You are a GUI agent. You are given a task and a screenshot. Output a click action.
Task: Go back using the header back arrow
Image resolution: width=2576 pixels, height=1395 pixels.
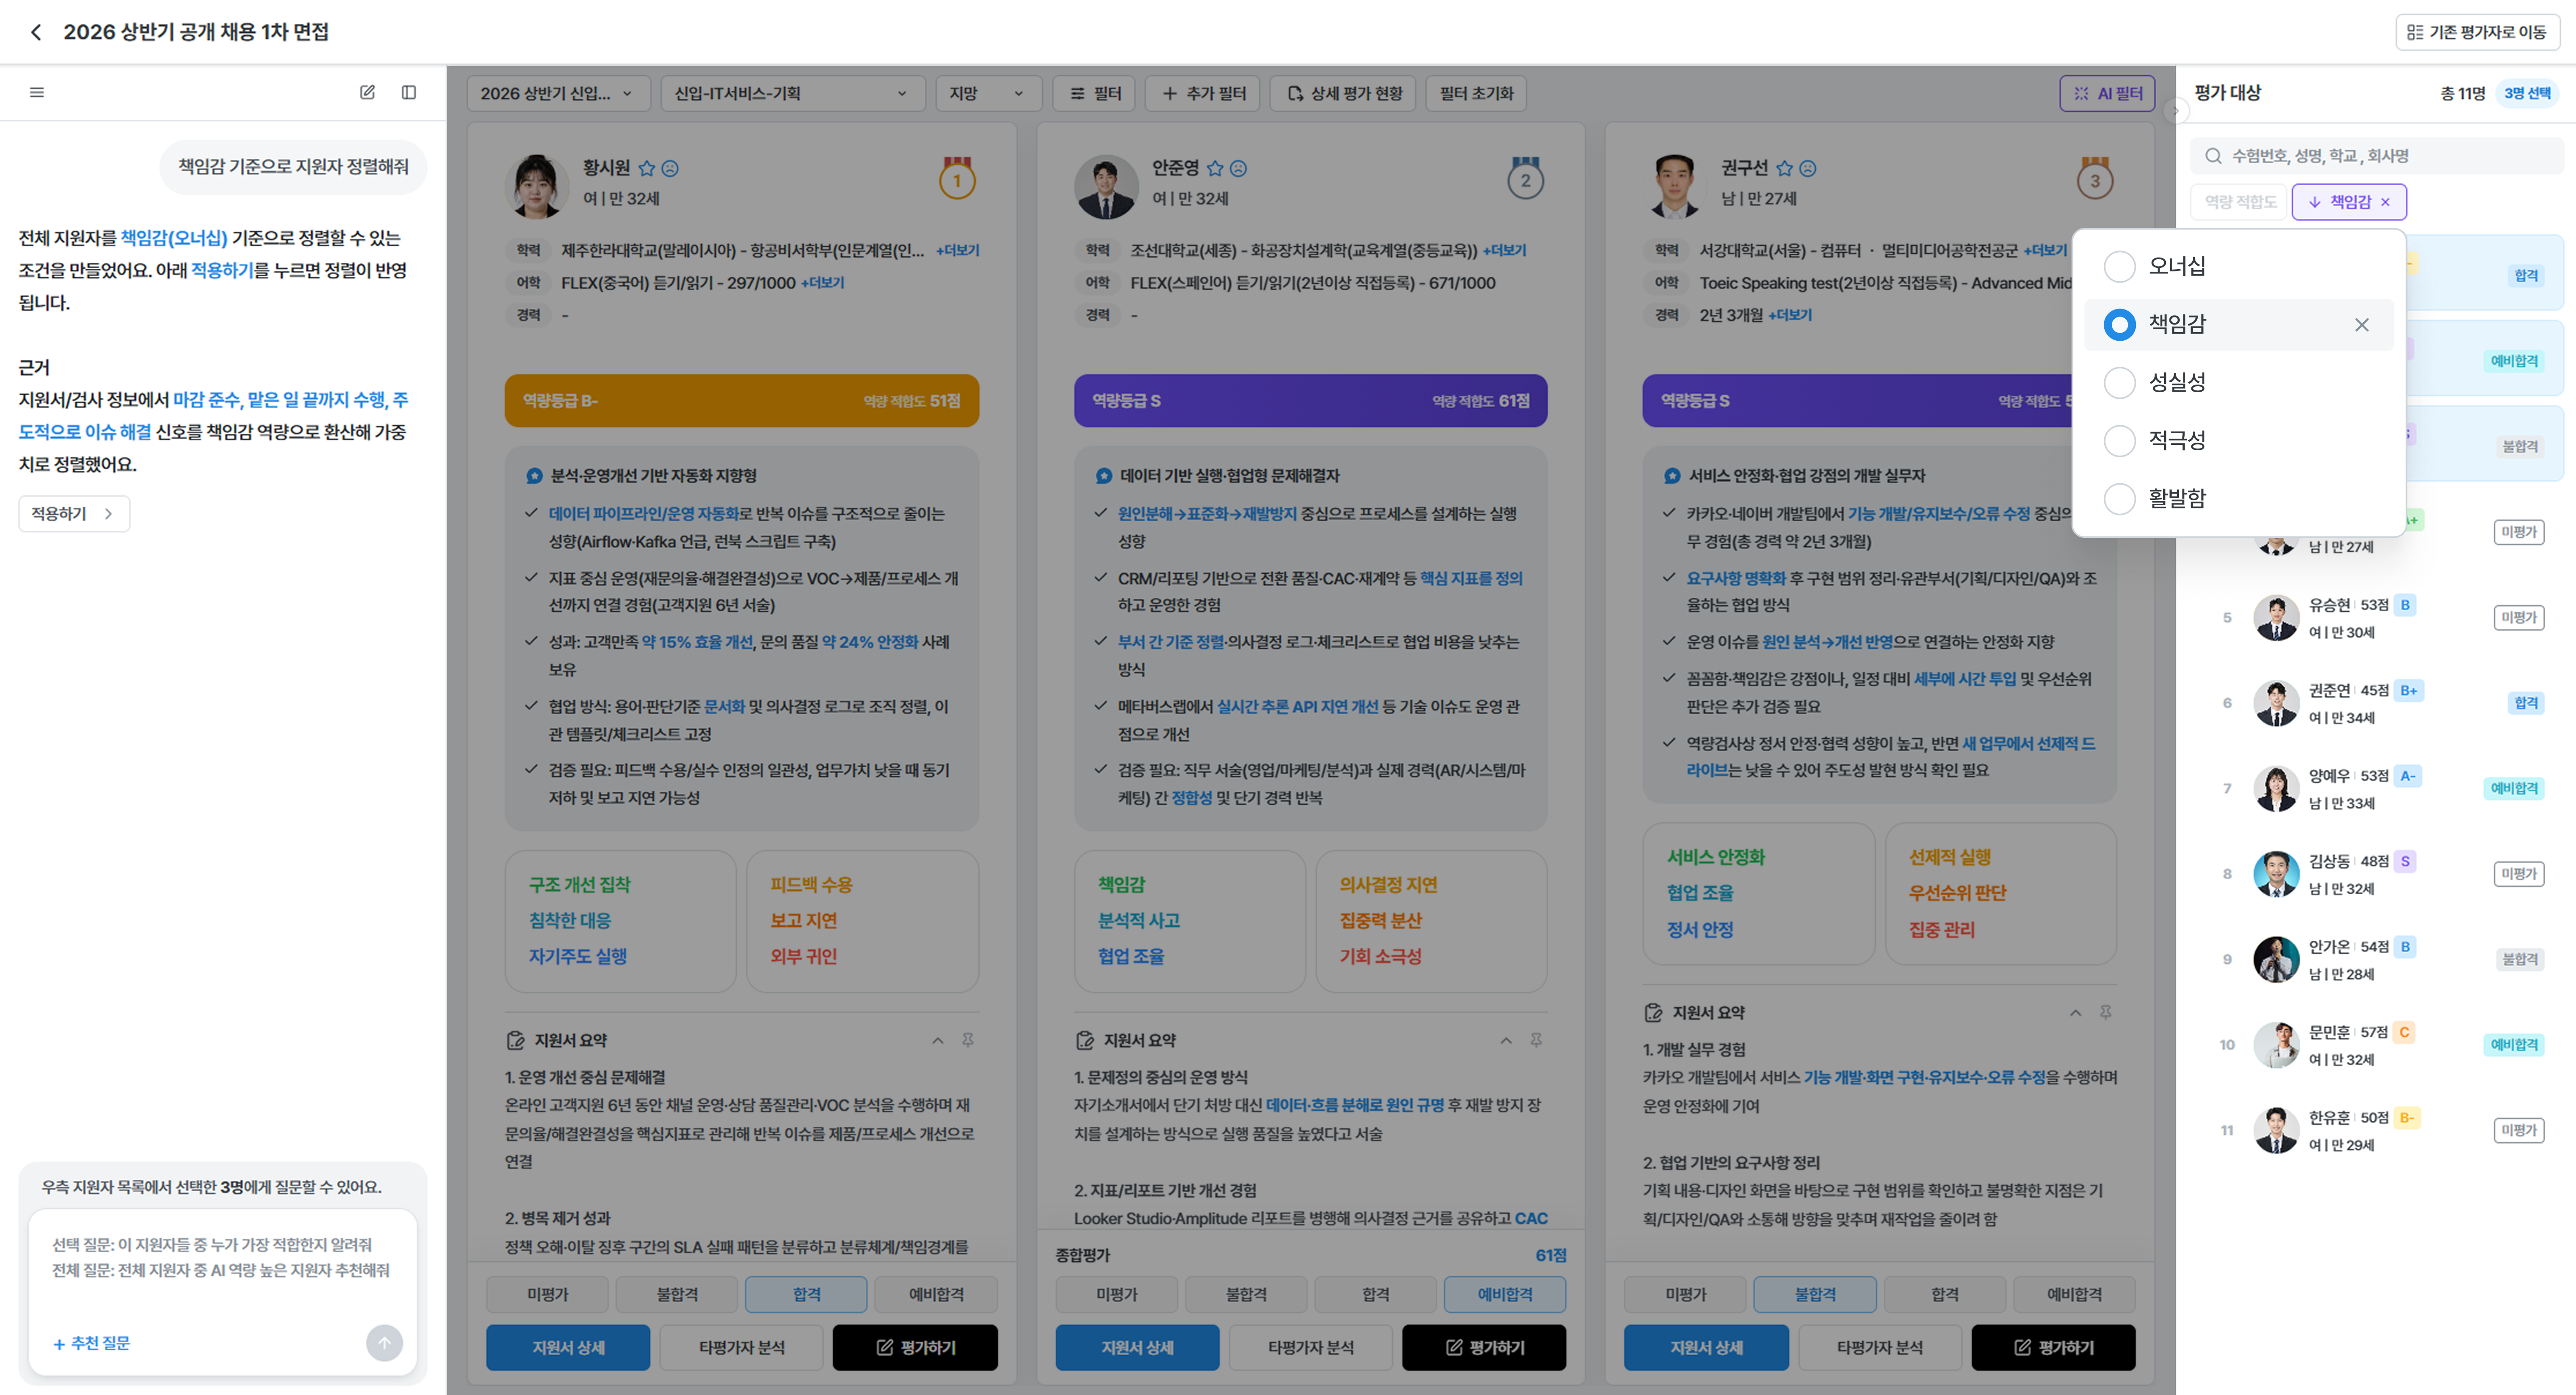pos(36,32)
